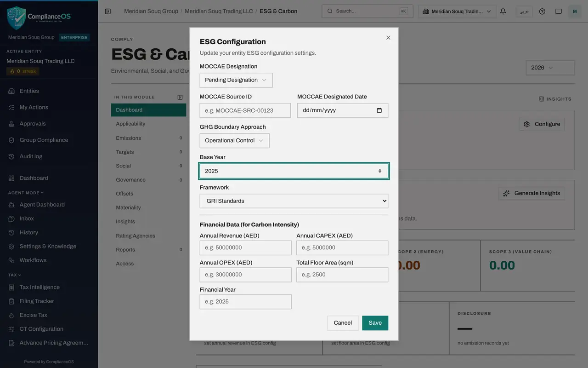Click the Annual CAPEX (AED) field
The width and height of the screenshot is (588, 368).
[342, 247]
